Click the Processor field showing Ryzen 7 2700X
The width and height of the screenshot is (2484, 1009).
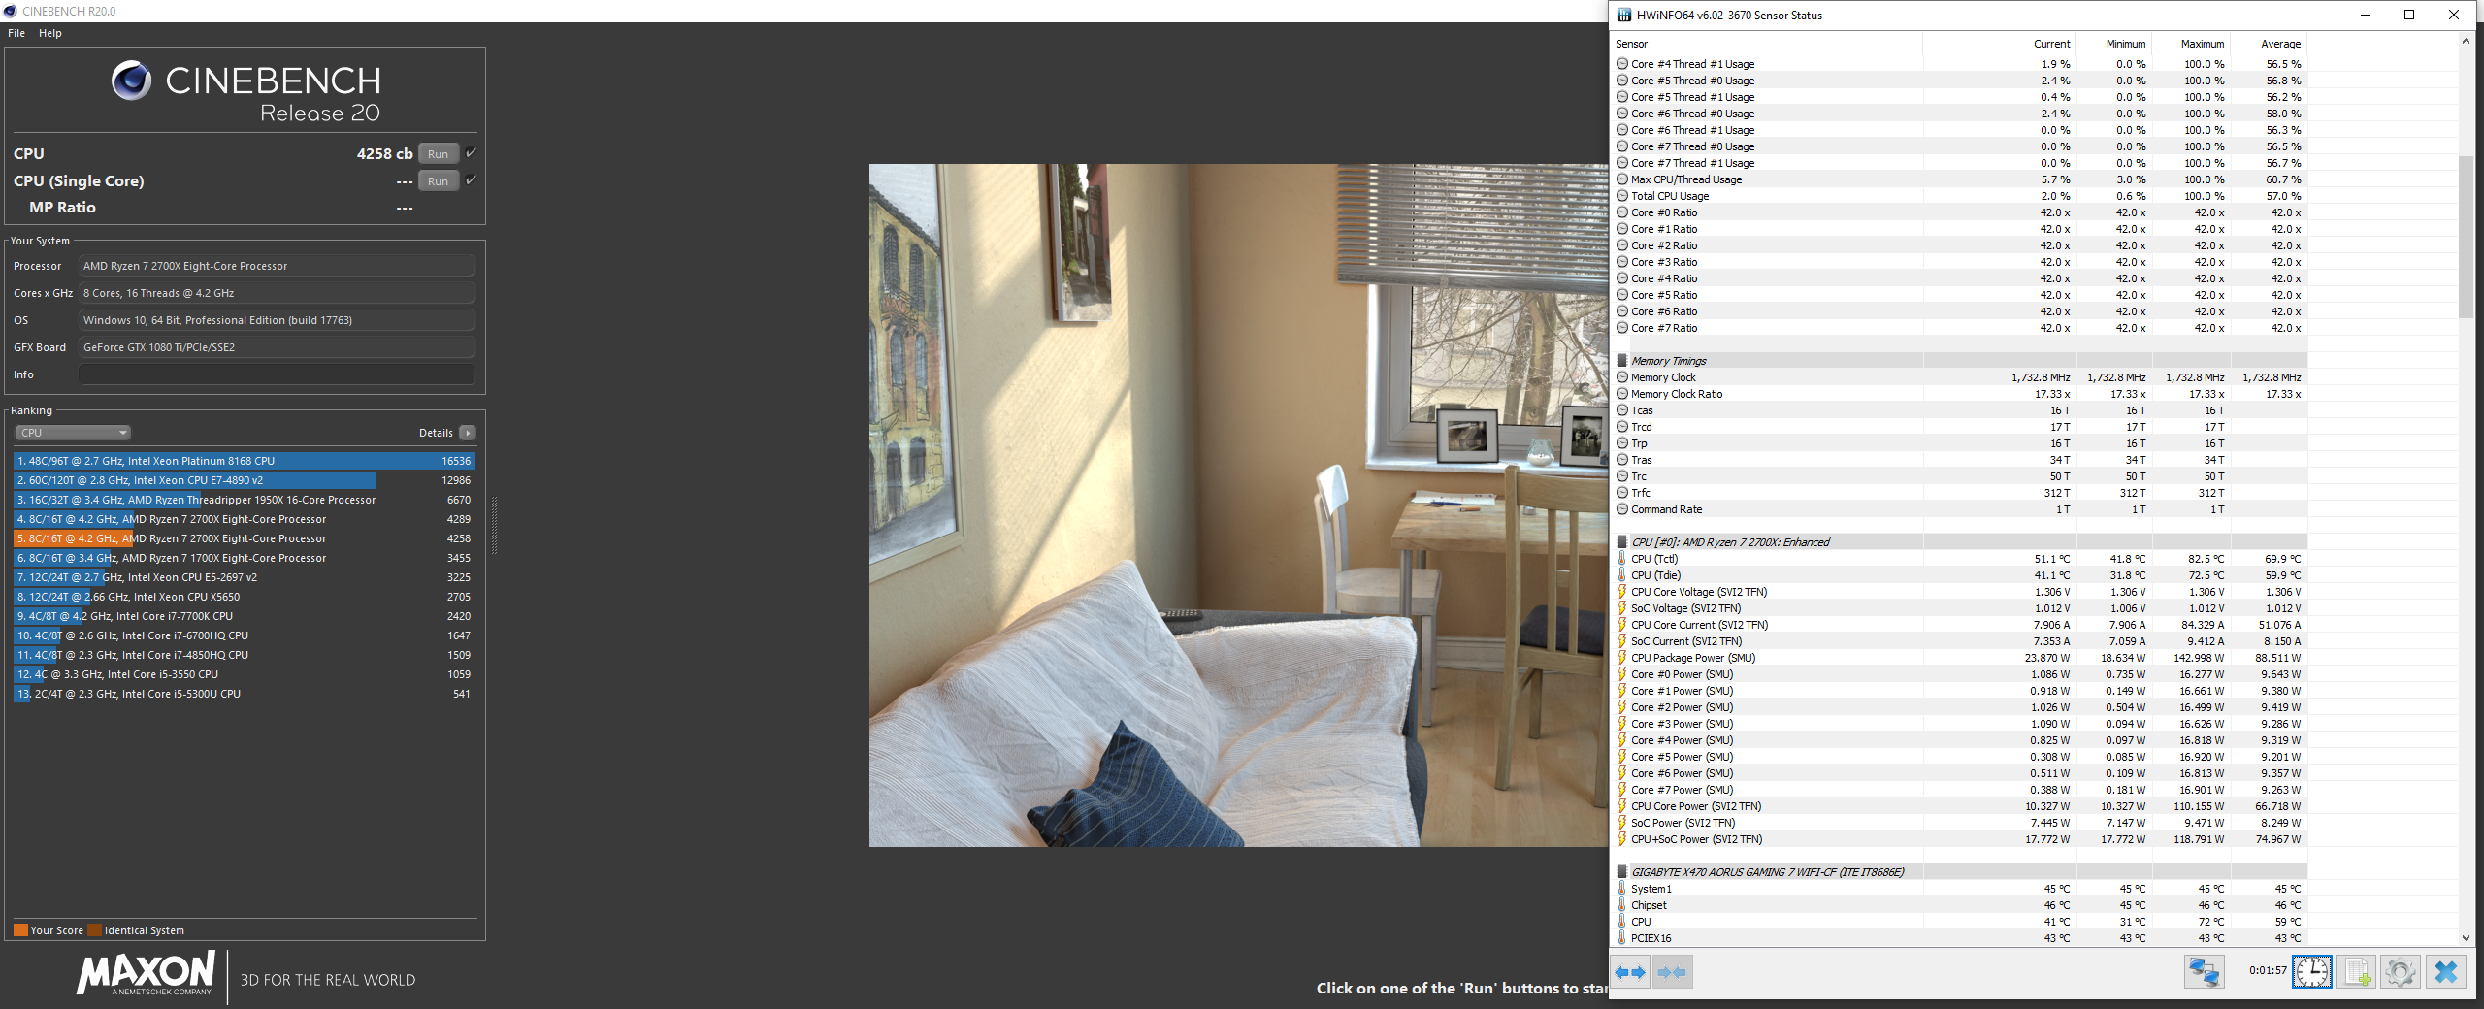coord(277,266)
